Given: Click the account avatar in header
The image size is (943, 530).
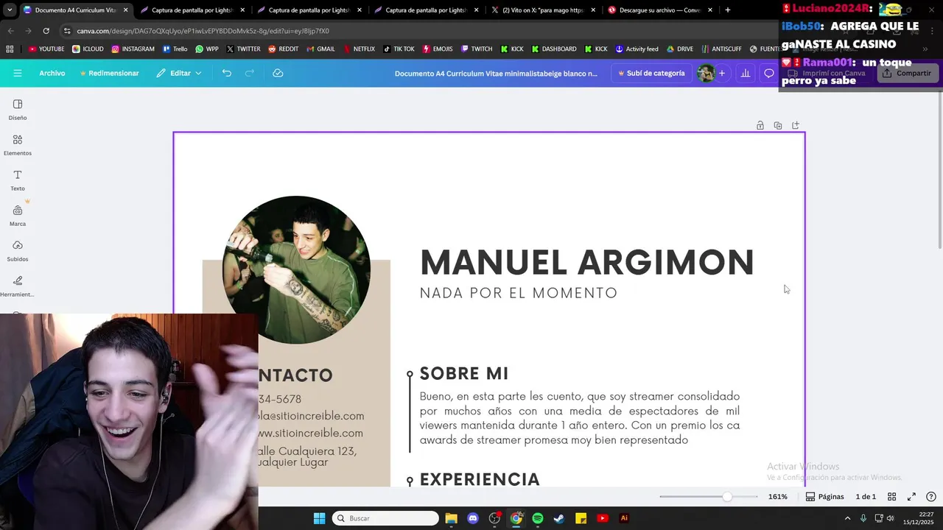Looking at the screenshot, I should coord(706,73).
